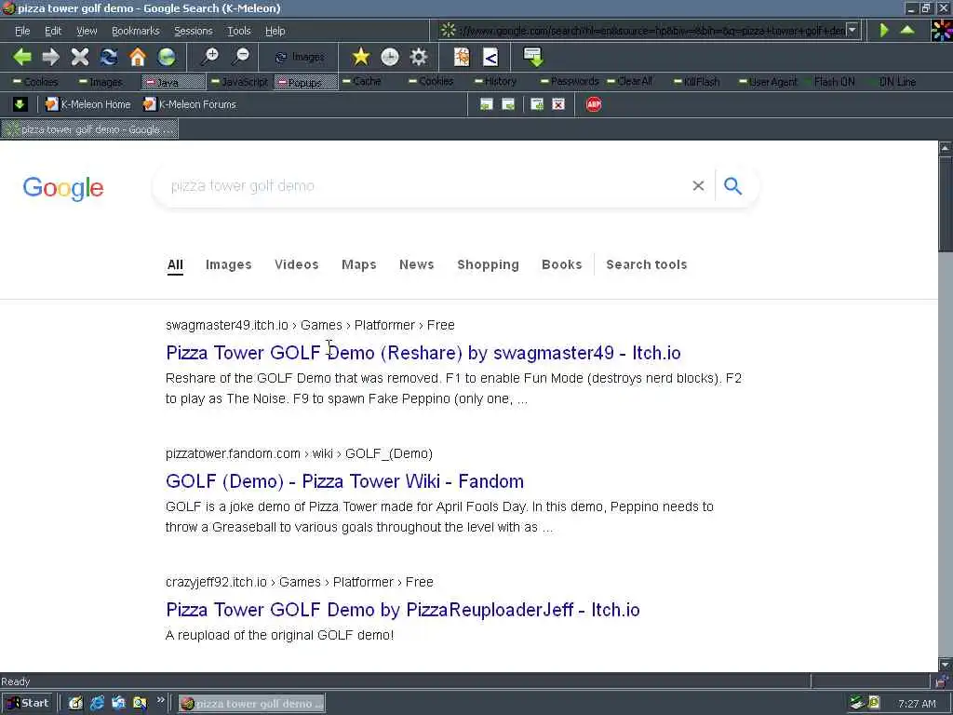Zoom in with the magnifier plus icon
Viewport: 953px width, 715px height.
pyautogui.click(x=210, y=57)
